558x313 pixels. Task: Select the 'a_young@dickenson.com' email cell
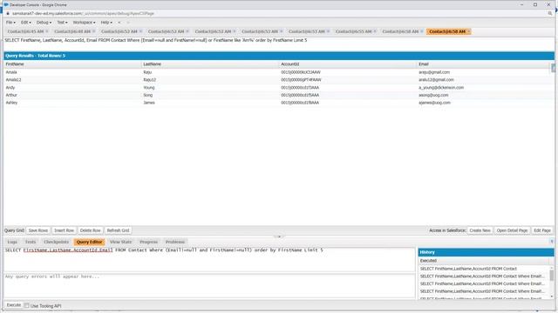point(484,87)
